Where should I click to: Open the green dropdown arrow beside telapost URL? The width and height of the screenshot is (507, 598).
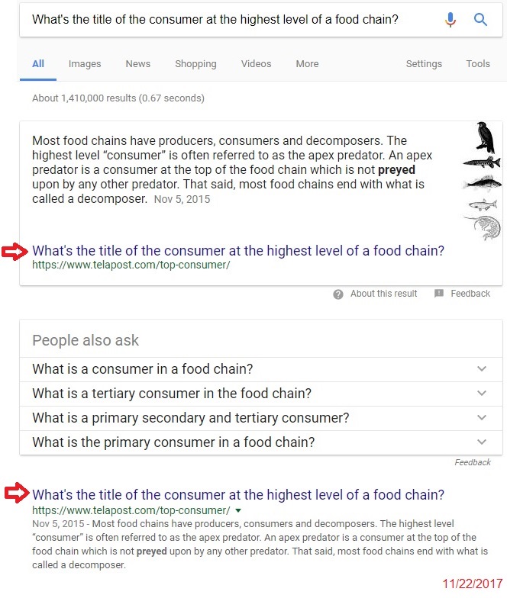click(238, 510)
